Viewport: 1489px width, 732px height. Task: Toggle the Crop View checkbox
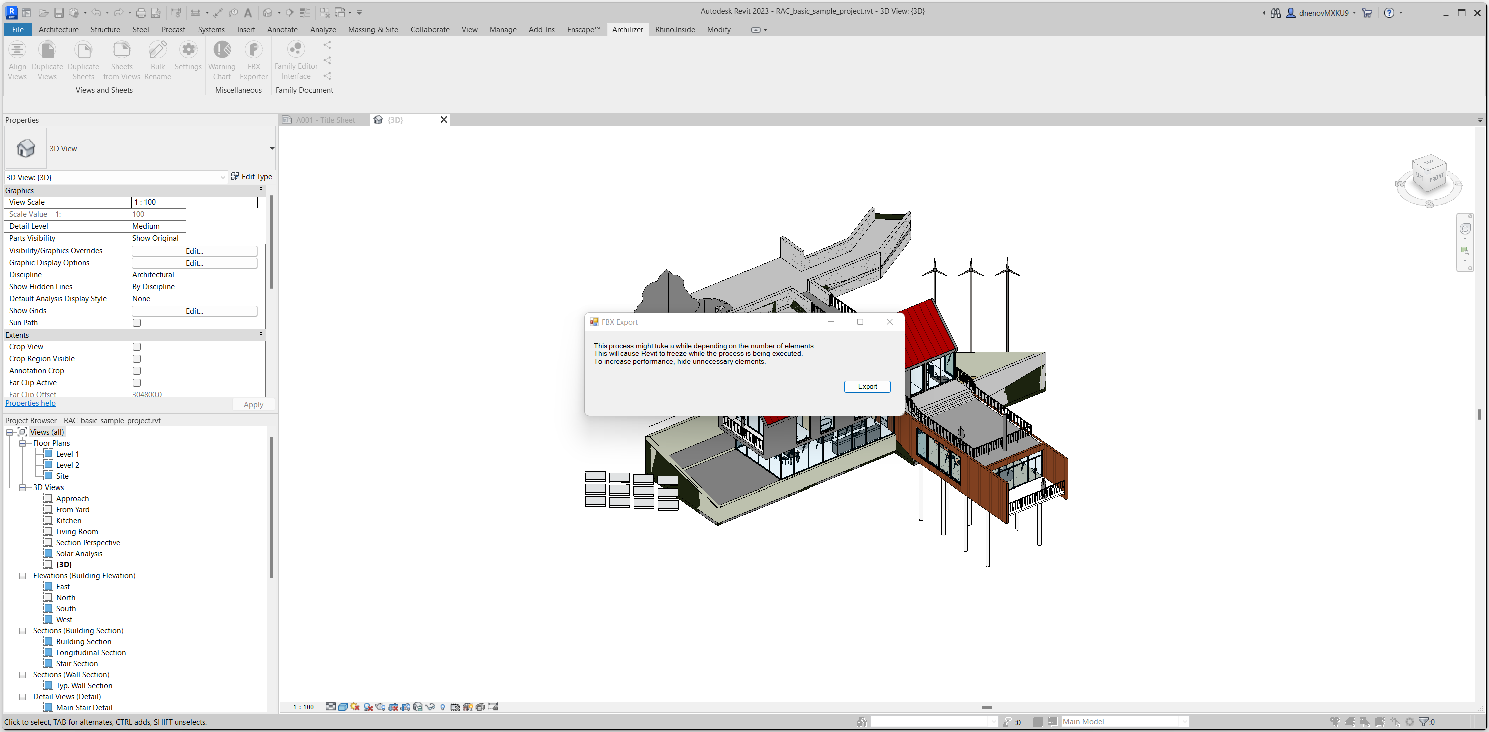click(x=137, y=347)
